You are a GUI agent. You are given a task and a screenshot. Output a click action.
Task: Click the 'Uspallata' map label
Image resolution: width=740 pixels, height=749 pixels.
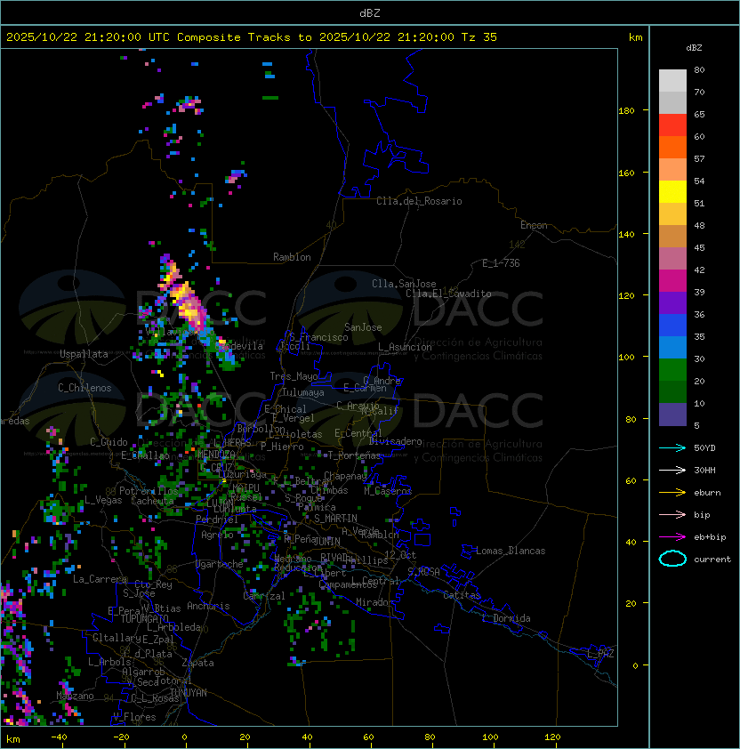click(84, 354)
